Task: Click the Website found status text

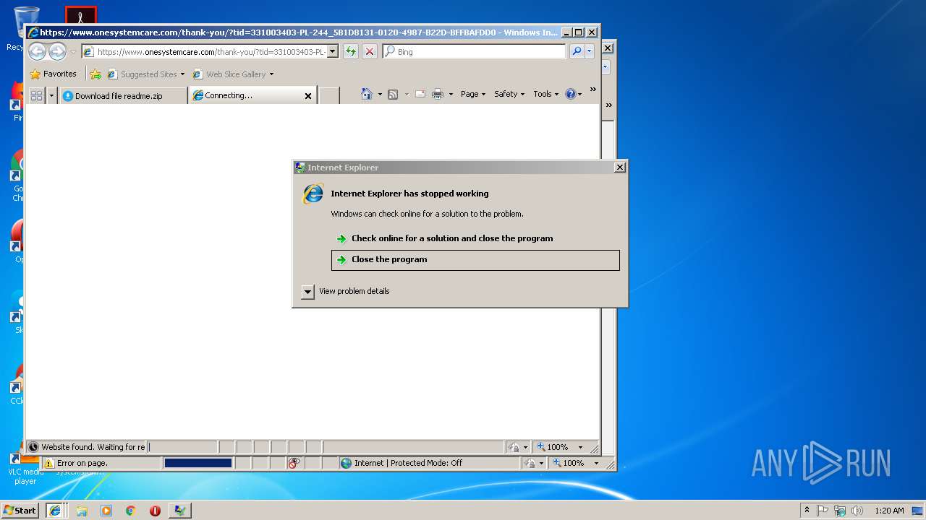Action: pos(93,448)
